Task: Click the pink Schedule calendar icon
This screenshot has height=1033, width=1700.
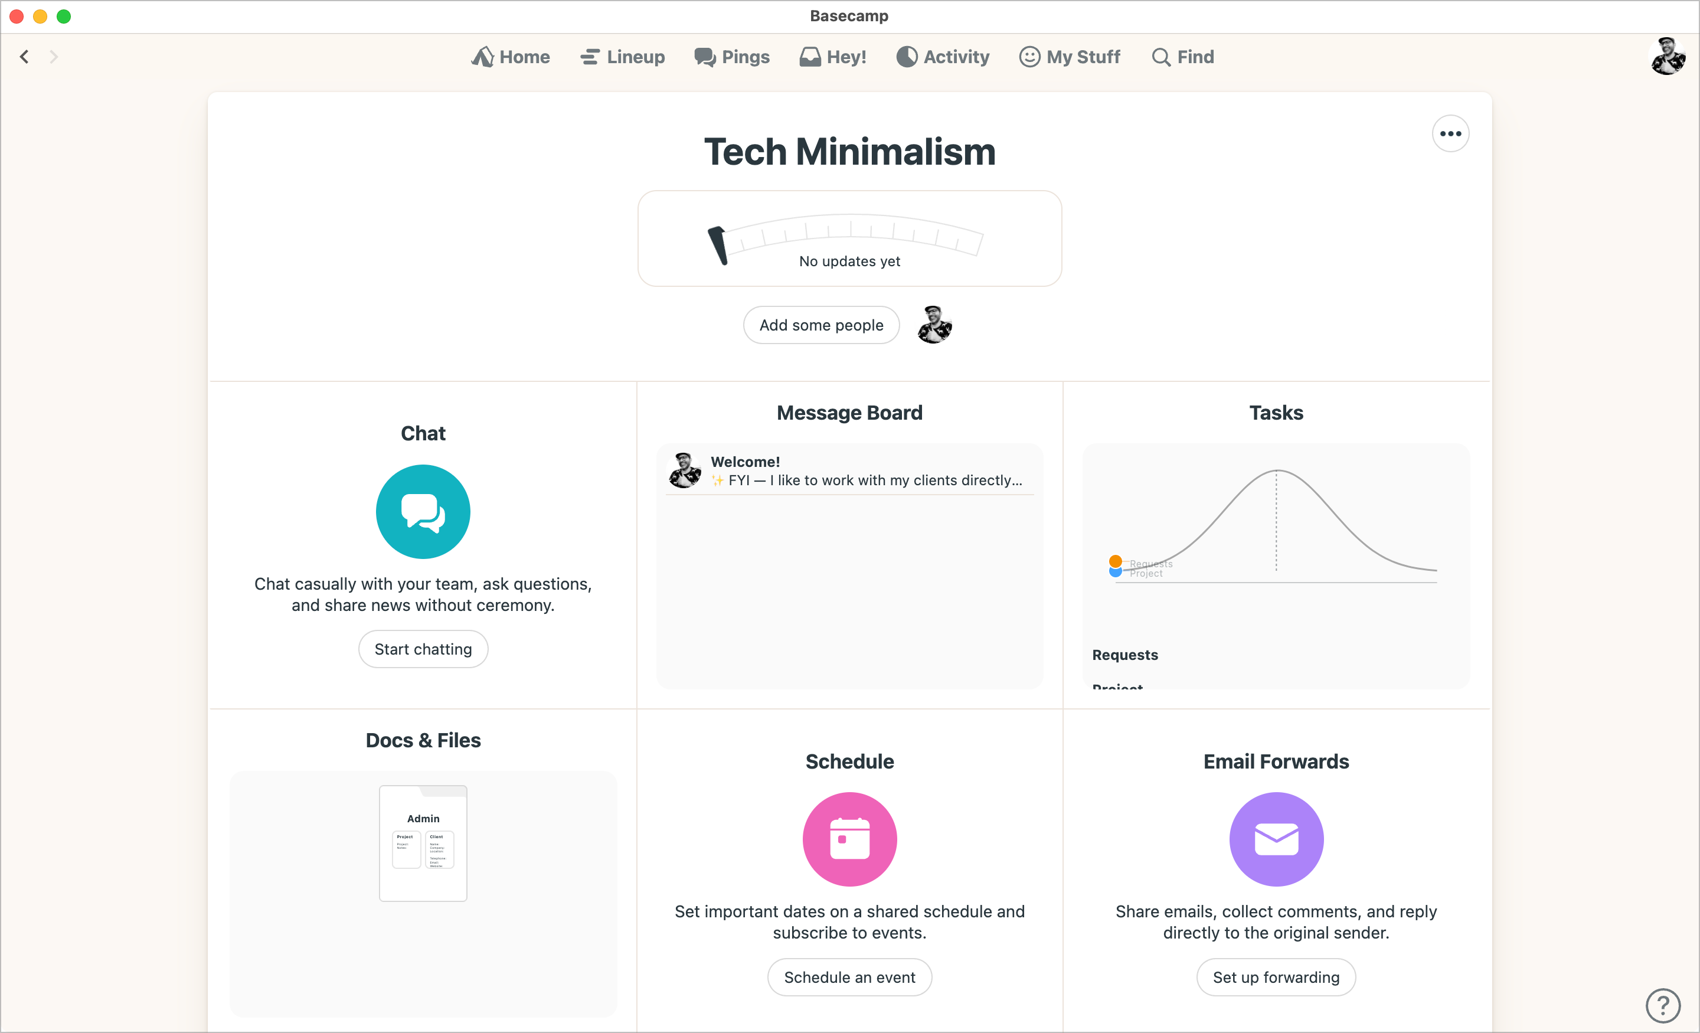Action: pos(849,839)
